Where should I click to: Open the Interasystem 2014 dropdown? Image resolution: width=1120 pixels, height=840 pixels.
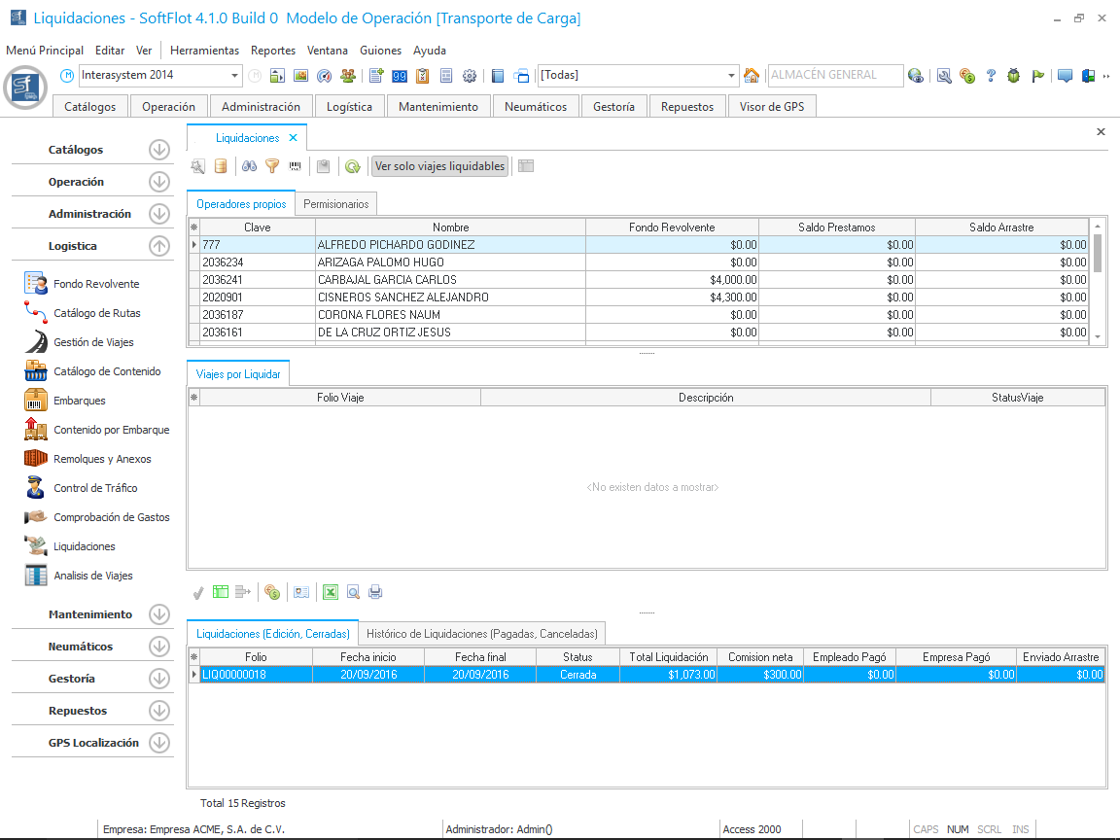pyautogui.click(x=235, y=76)
